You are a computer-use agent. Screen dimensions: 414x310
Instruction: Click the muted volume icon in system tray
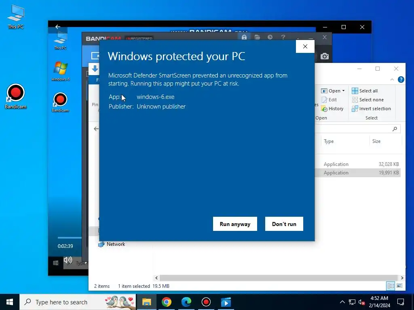(x=362, y=302)
